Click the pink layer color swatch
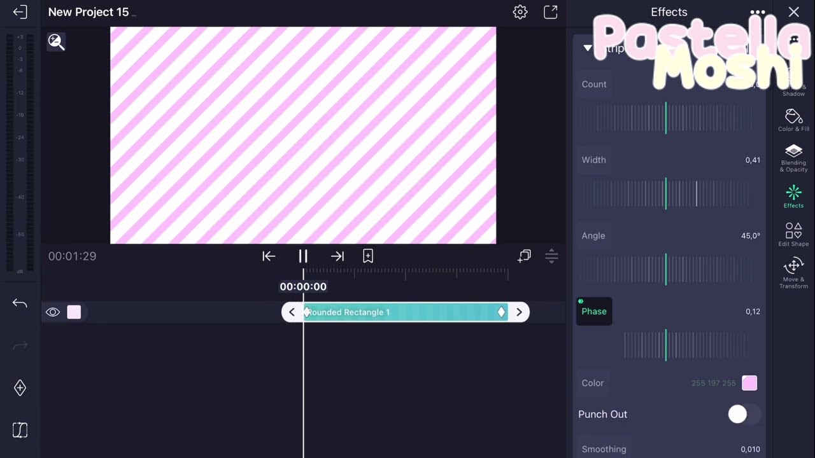The image size is (815, 458). (x=74, y=312)
